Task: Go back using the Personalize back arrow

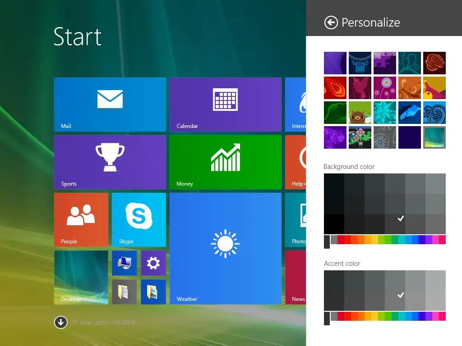Action: point(331,23)
